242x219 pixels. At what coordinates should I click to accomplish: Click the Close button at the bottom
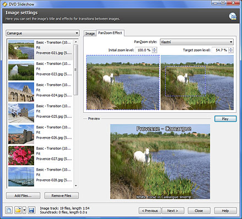pyautogui.click(x=199, y=211)
